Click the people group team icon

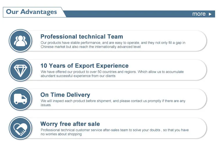(x=20, y=41)
